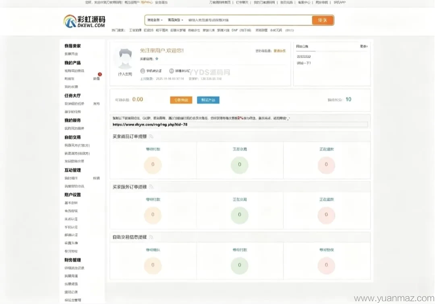The height and width of the screenshot is (304, 435).
Task: Open the leftmost dropdown in the search bar
Action: pos(155,20)
